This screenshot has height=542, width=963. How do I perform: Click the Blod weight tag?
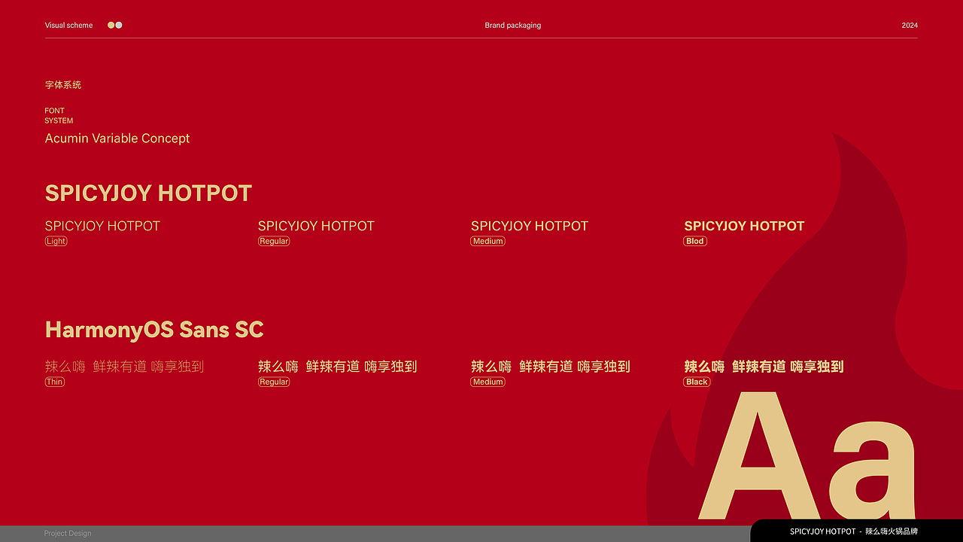pyautogui.click(x=695, y=241)
